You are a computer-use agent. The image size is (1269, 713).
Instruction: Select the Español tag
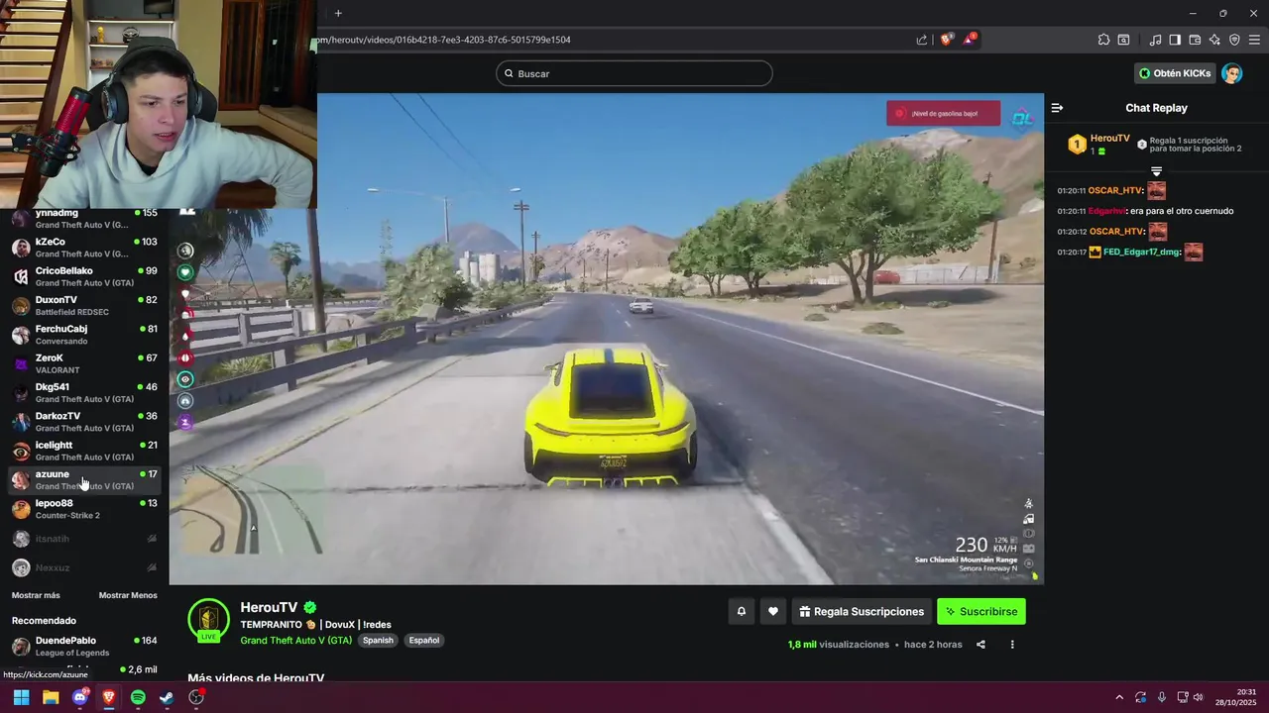click(424, 641)
